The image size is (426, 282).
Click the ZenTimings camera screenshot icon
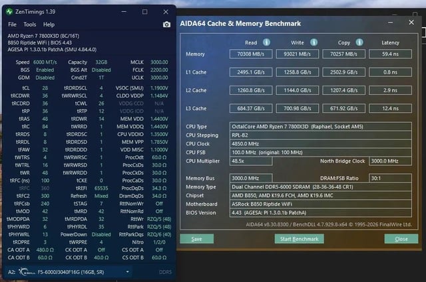166,25
